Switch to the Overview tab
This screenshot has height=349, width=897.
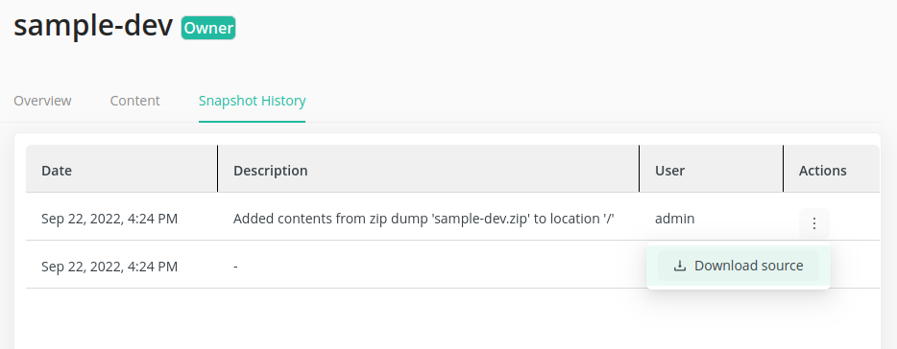tap(42, 101)
